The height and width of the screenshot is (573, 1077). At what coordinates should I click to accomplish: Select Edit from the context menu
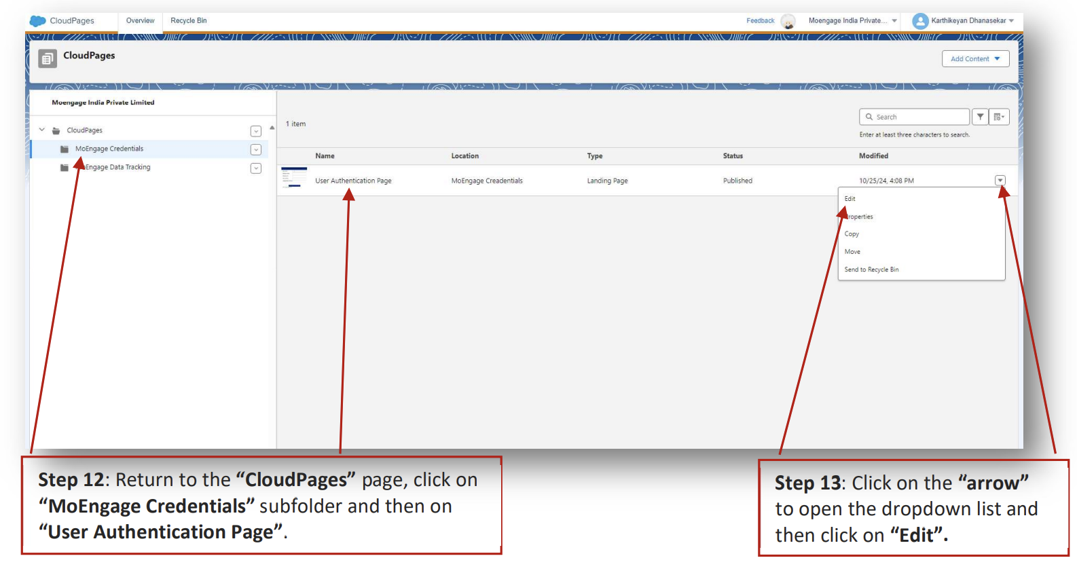click(x=850, y=199)
